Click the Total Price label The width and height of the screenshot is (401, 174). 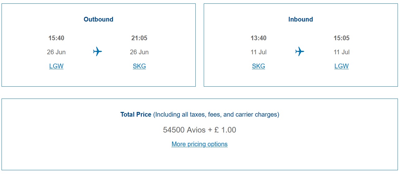(136, 114)
